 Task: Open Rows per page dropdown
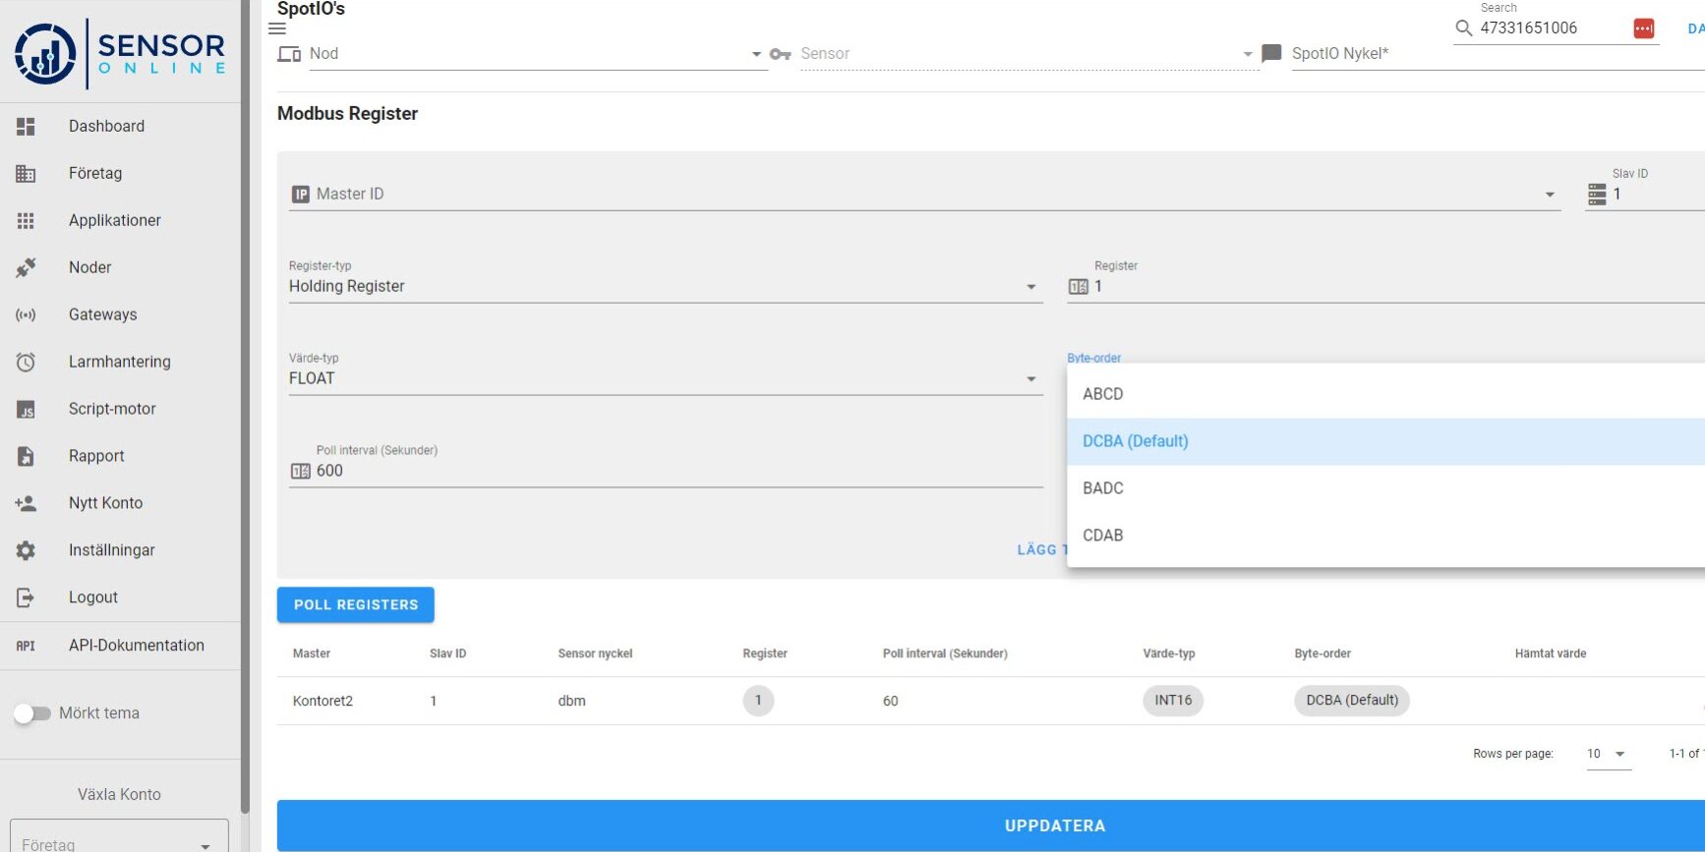[1608, 754]
